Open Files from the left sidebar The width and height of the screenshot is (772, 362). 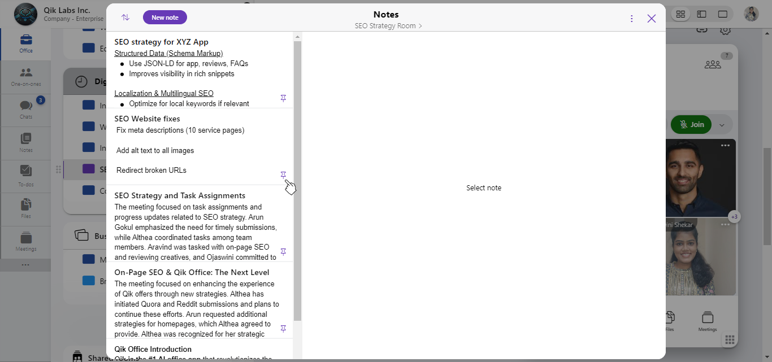pyautogui.click(x=25, y=209)
